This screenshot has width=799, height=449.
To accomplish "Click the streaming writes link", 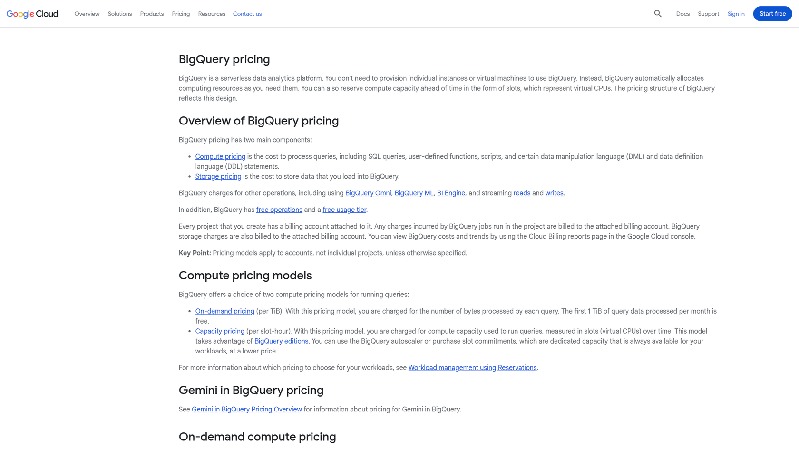I will 554,193.
